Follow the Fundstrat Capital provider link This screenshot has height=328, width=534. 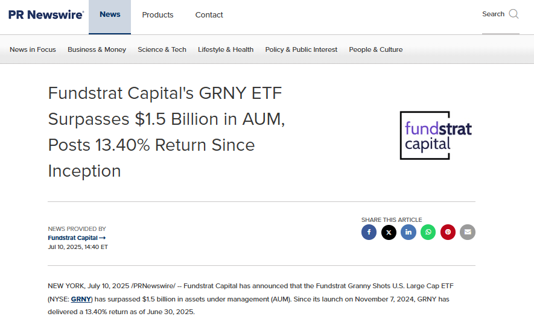[x=77, y=238]
